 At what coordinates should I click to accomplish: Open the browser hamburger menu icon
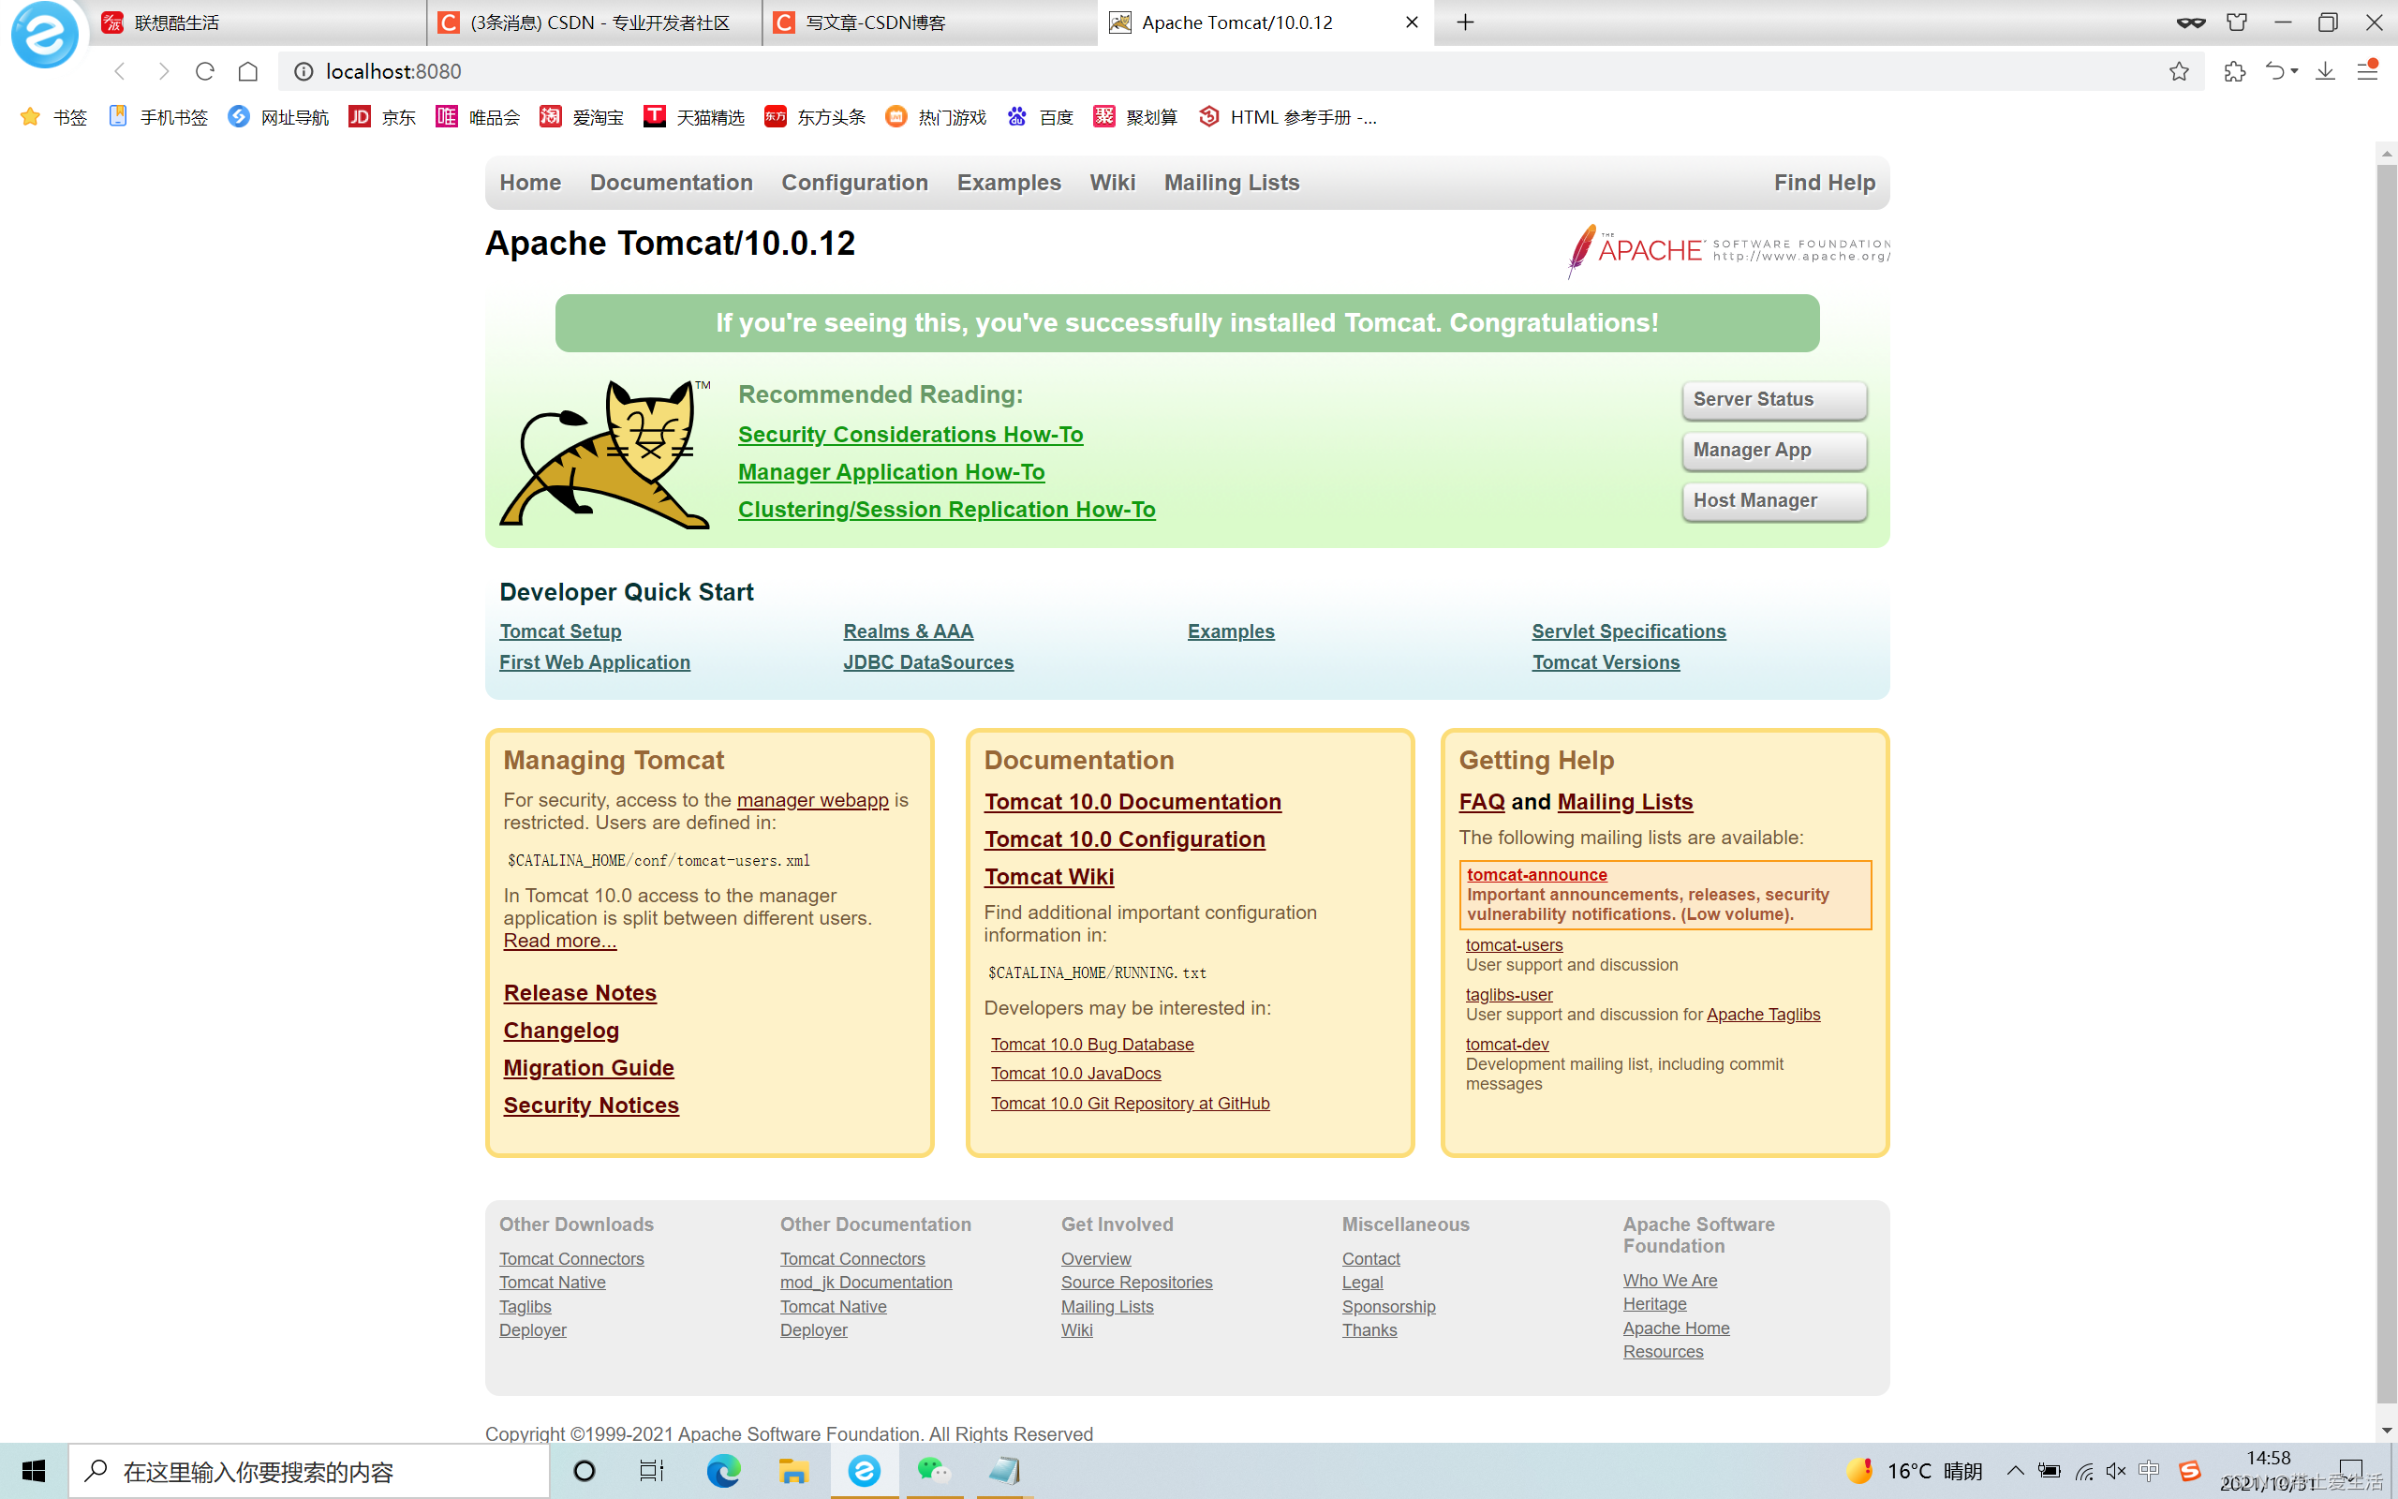[2367, 71]
